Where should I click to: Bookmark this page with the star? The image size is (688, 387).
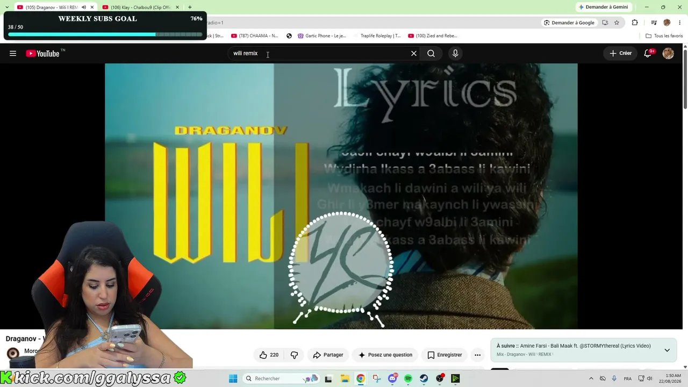pos(617,23)
